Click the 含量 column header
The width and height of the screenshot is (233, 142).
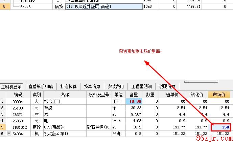click(134, 95)
